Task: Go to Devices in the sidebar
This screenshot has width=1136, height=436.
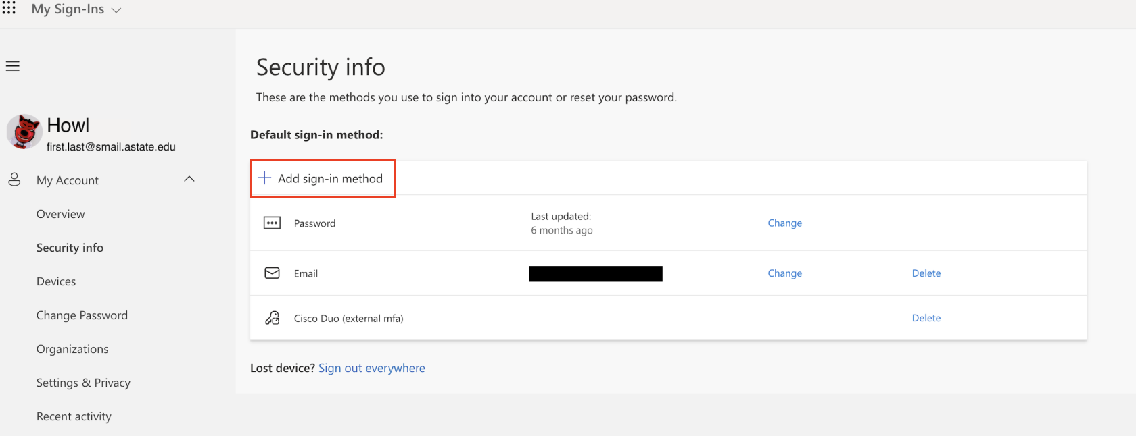Action: (x=56, y=281)
